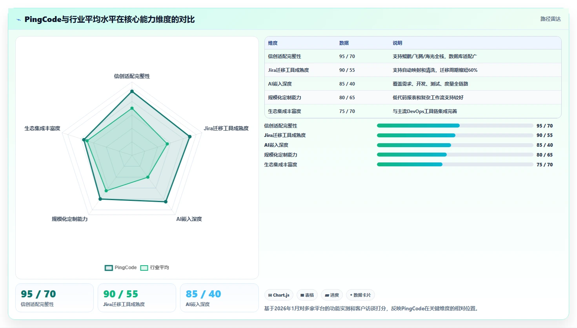Click radar axis label Jira迁移工具成熟度

226,128
